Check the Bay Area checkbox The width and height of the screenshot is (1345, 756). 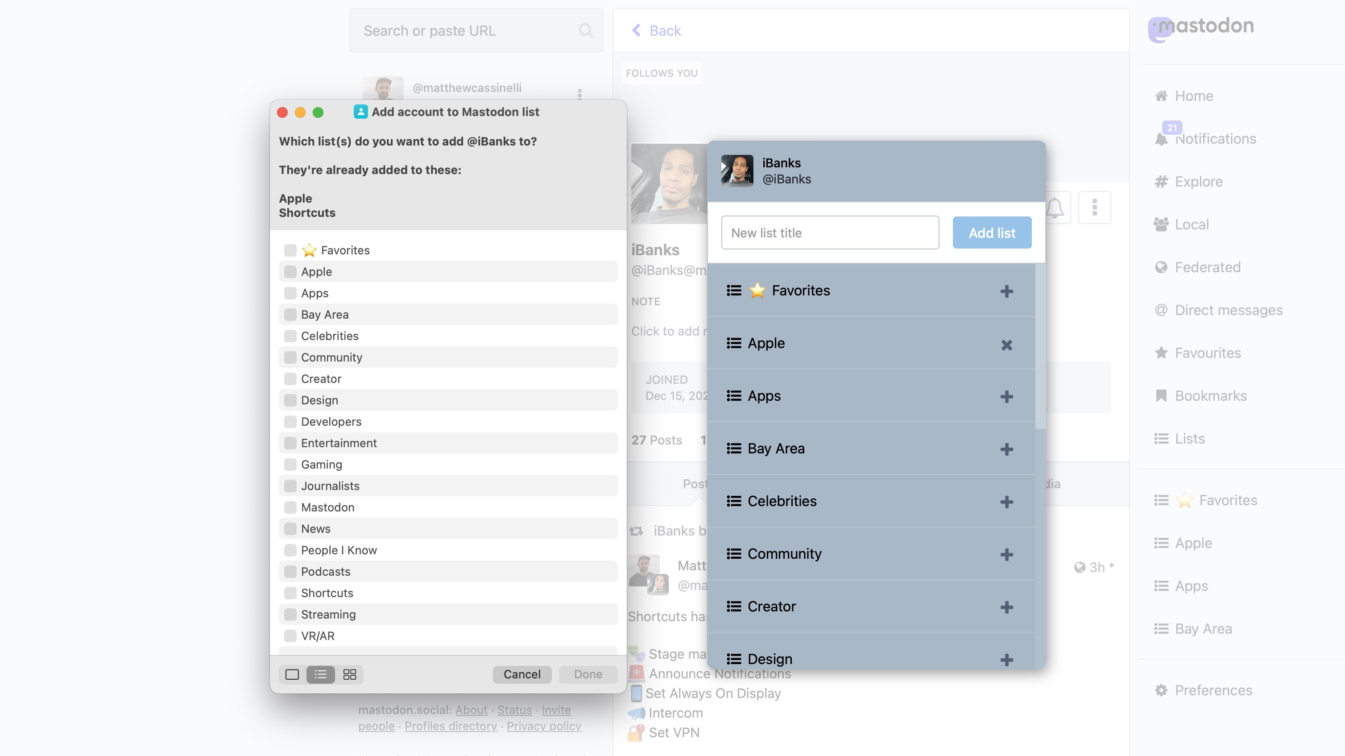coord(290,315)
